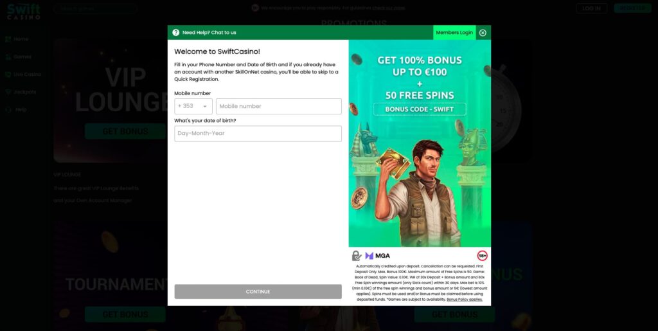Open the +353 country code dropdown

[193, 106]
